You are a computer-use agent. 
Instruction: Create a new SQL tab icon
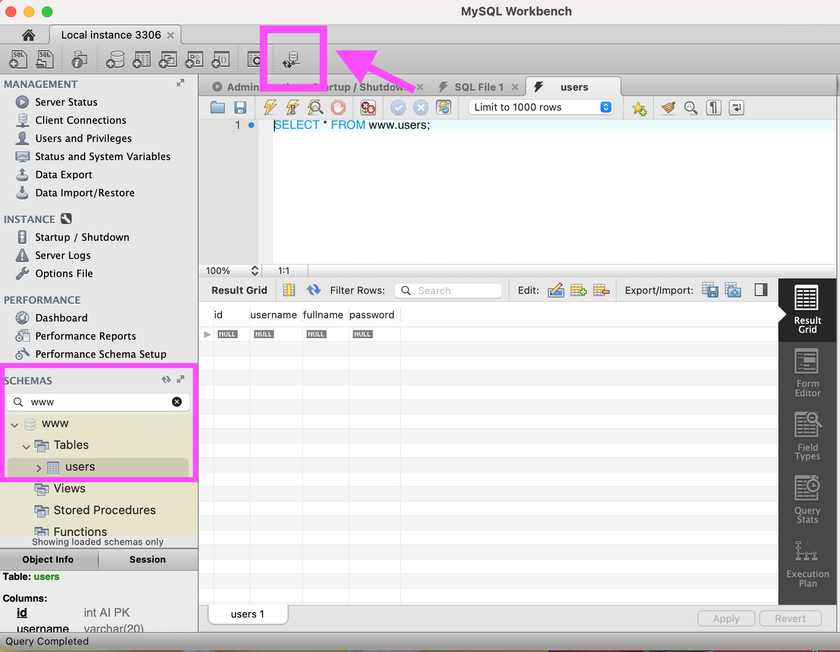18,59
